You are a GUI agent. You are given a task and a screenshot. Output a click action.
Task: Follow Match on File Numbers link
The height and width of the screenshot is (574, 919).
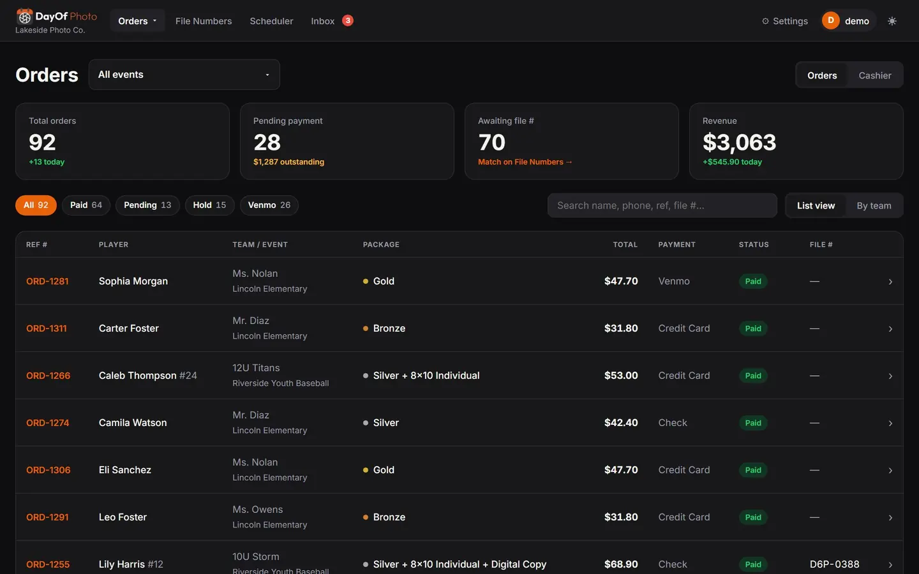(525, 162)
